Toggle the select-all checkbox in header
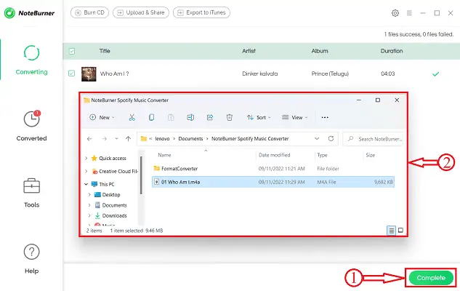This screenshot has width=460, height=291. coord(72,51)
